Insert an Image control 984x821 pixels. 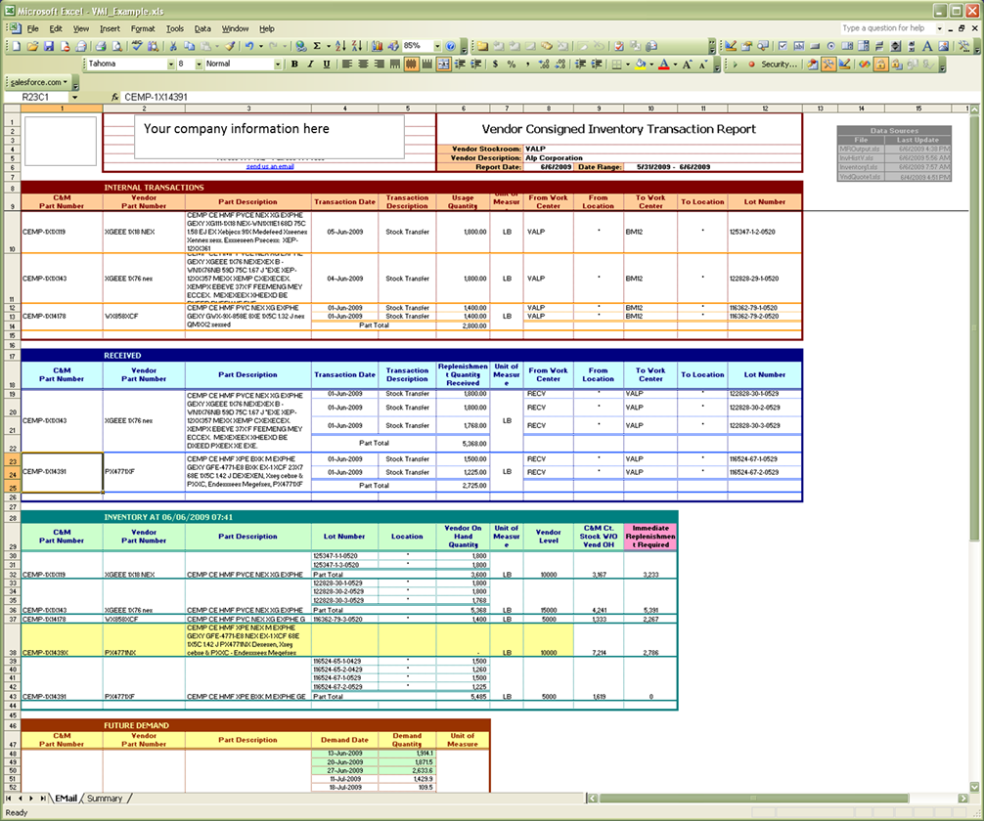[943, 46]
